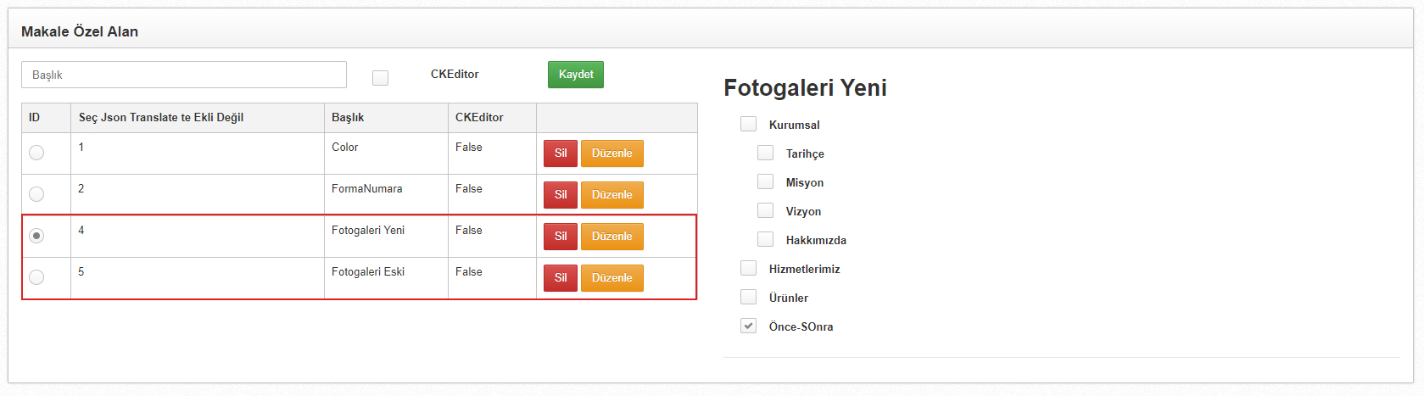Click Düzenle button in FormaNumara row
The image size is (1424, 396).
tap(612, 195)
